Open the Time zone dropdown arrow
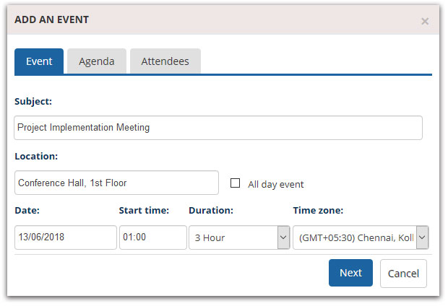The width and height of the screenshot is (448, 306). (x=422, y=237)
